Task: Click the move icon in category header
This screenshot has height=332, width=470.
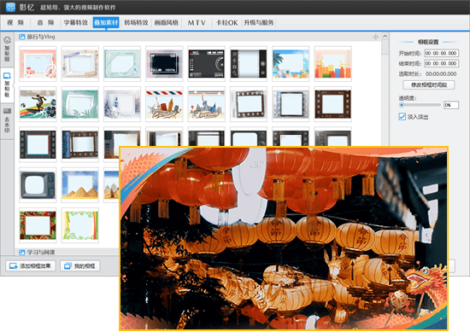Action: (x=375, y=37)
